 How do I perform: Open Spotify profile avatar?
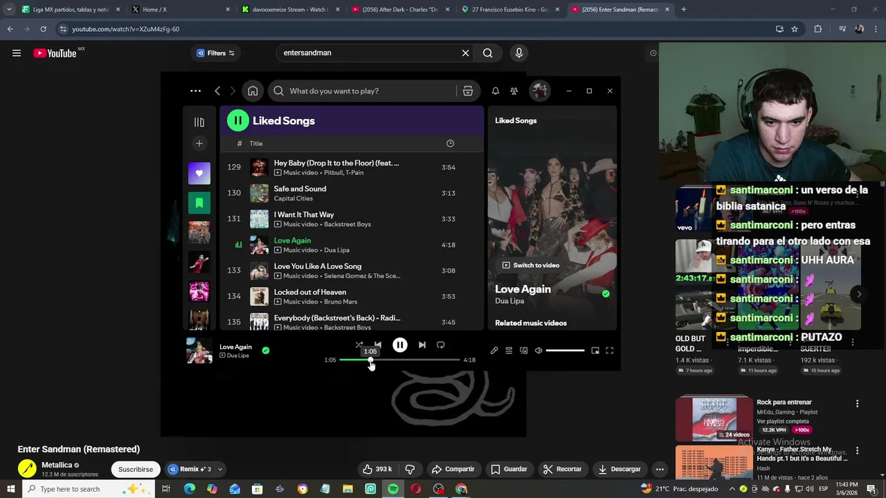[540, 91]
